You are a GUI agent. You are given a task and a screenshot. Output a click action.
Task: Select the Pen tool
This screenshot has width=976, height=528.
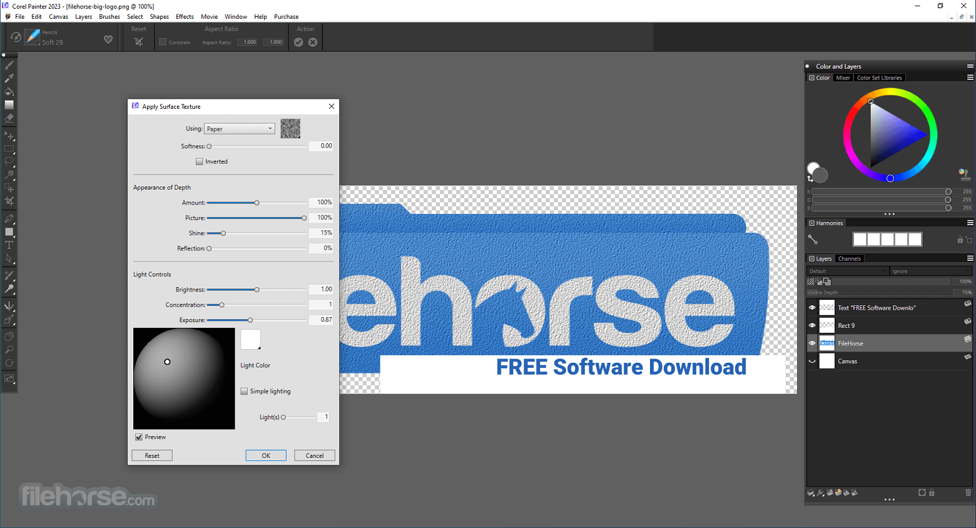pyautogui.click(x=9, y=219)
